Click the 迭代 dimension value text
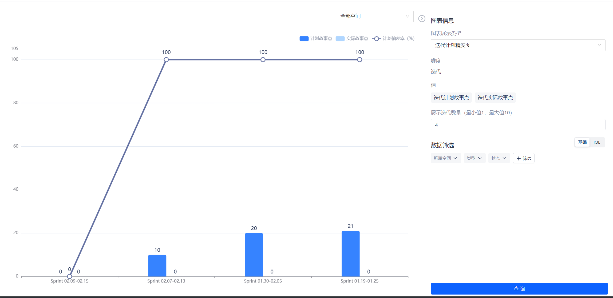This screenshot has height=298, width=613. 436,71
